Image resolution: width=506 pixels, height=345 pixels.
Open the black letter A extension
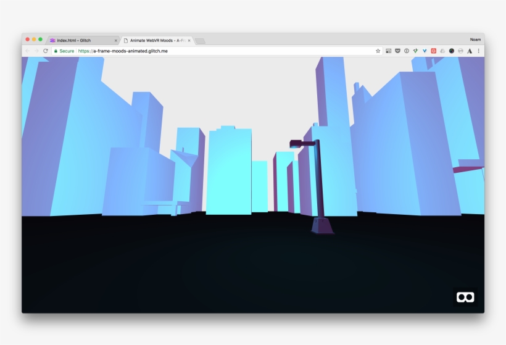click(470, 51)
